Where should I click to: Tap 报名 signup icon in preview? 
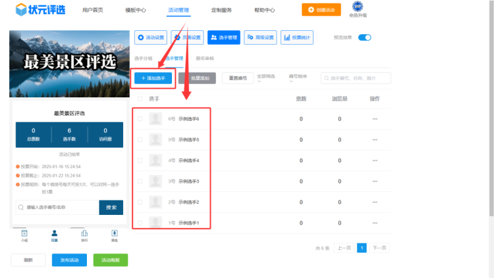tap(114, 234)
